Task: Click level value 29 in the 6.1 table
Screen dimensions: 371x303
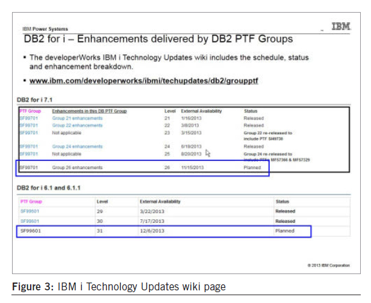Action: pos(99,211)
